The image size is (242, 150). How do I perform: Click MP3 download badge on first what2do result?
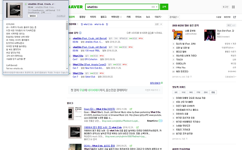(140, 38)
